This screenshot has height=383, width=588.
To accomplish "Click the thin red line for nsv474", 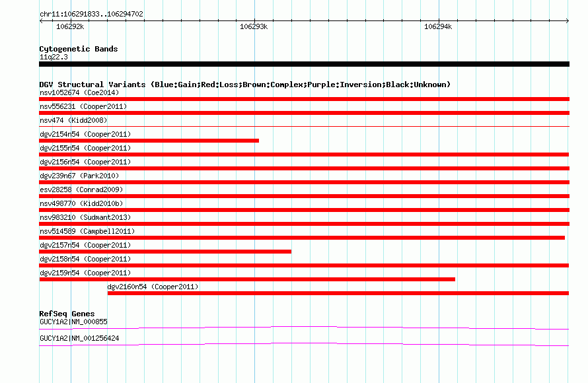I will [x=304, y=127].
